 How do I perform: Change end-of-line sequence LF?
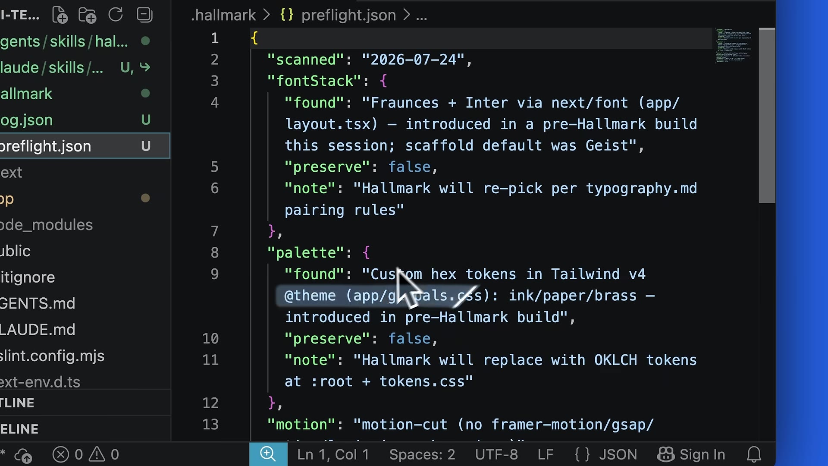546,454
